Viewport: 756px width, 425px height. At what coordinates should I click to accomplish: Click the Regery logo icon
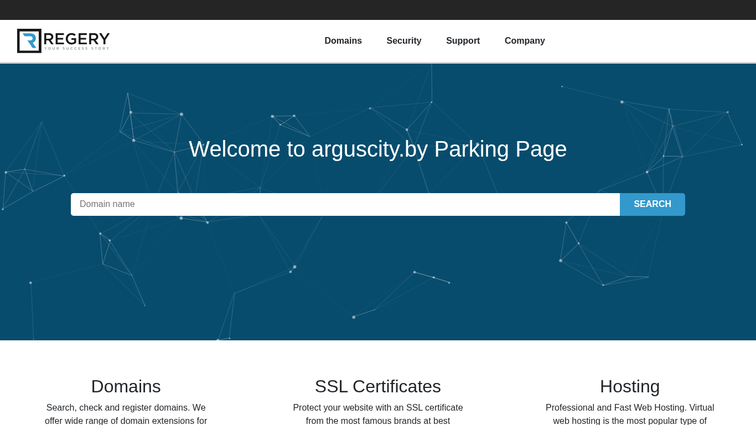(x=29, y=41)
